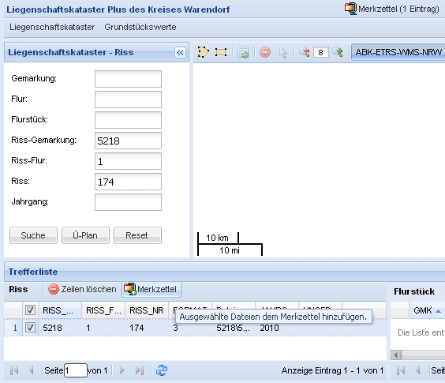
Task: Open the Grundstückswerte menu
Action: coord(140,27)
